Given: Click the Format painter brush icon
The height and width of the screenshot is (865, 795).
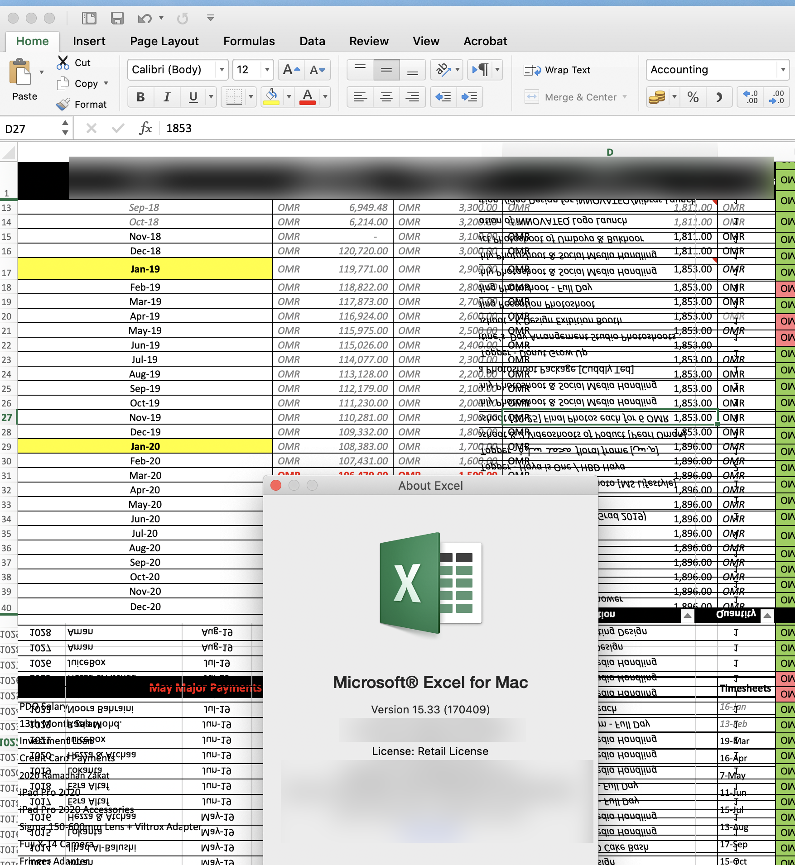Looking at the screenshot, I should pyautogui.click(x=63, y=104).
